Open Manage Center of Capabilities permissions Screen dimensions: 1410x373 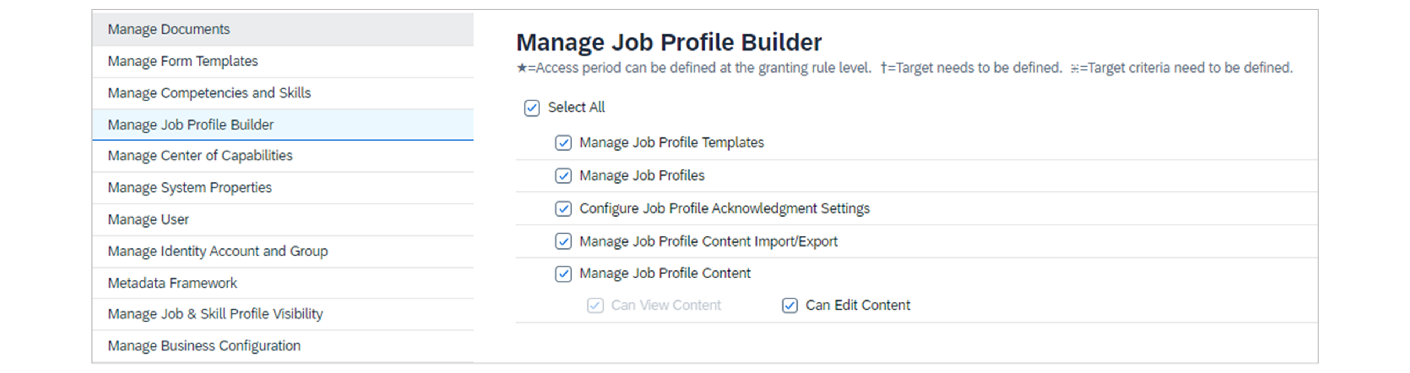click(x=200, y=156)
